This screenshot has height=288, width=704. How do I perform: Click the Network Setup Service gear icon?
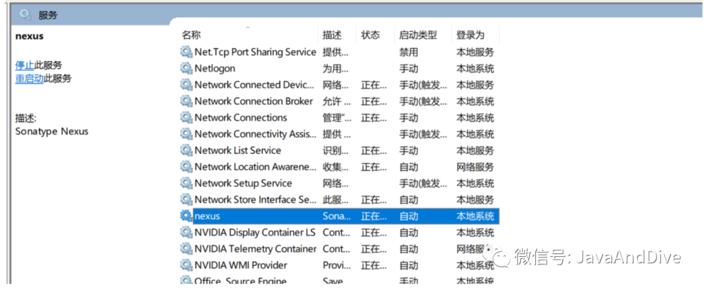pyautogui.click(x=186, y=183)
